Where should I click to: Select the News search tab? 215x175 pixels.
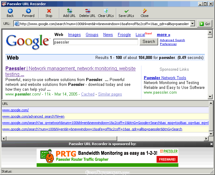(108, 35)
